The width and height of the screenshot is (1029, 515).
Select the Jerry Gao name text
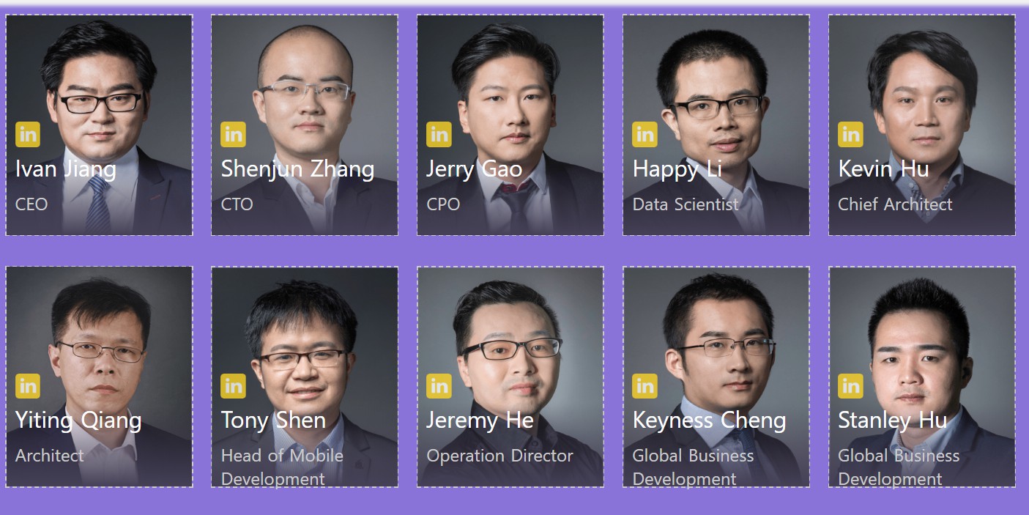point(475,169)
